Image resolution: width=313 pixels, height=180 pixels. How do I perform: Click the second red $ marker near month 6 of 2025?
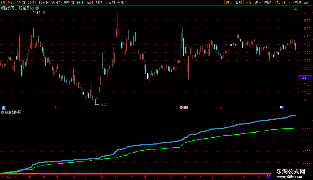point(220,108)
